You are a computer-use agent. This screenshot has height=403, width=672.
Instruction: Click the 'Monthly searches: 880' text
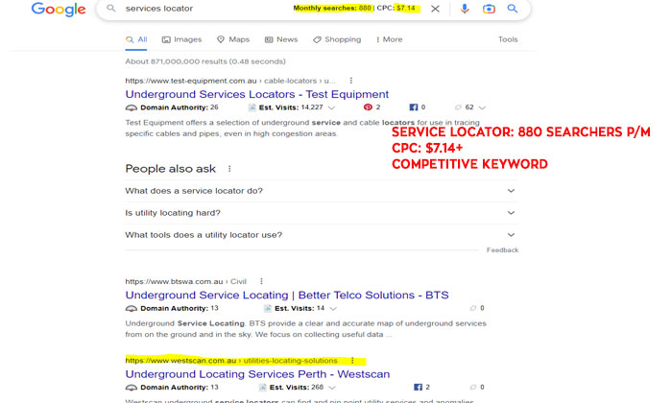click(332, 8)
